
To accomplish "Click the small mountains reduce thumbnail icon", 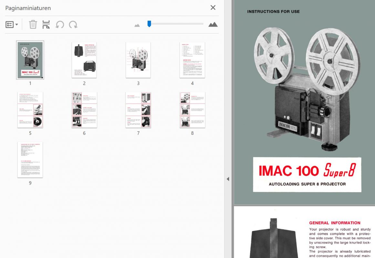I will tap(137, 25).
